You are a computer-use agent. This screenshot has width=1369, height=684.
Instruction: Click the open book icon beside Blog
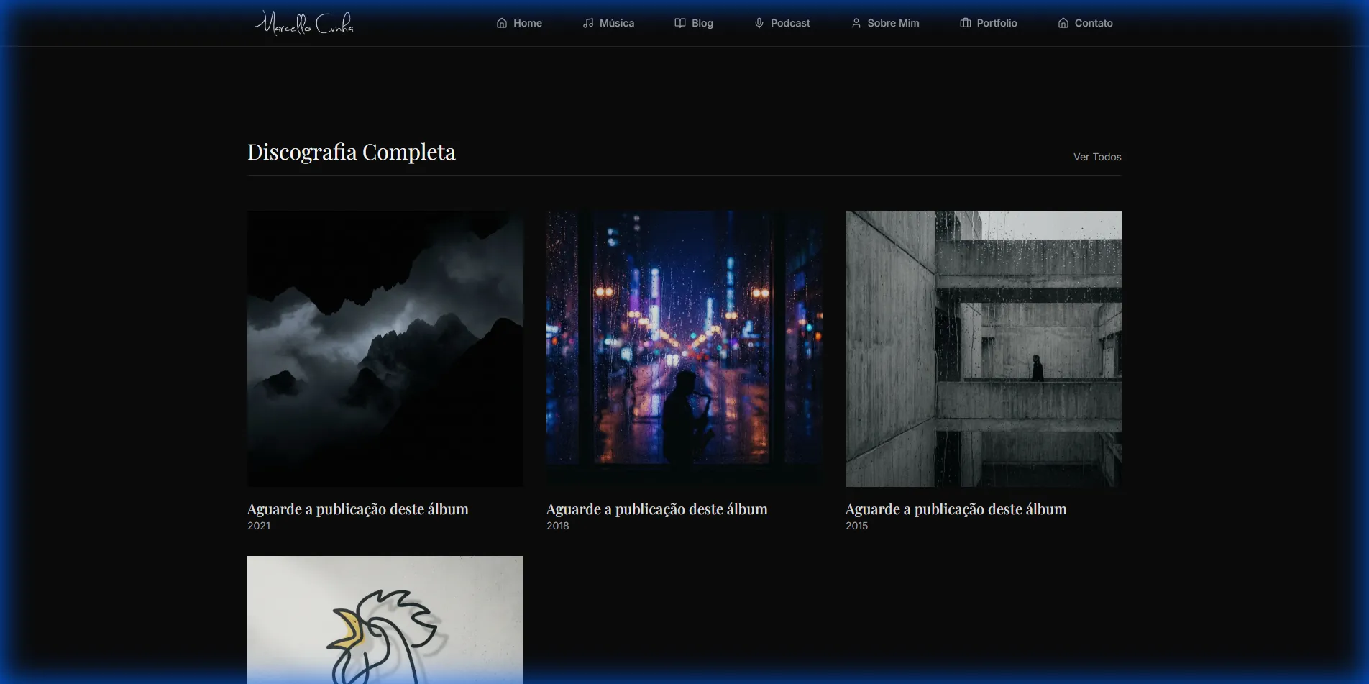point(680,23)
